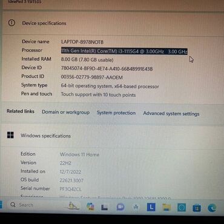Click the OS build value 22621.3007

click(71, 180)
